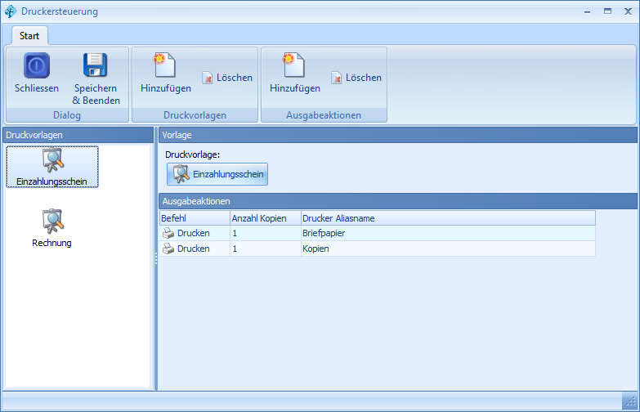Open the Start ribbon tab
This screenshot has height=412, width=640.
tap(29, 36)
